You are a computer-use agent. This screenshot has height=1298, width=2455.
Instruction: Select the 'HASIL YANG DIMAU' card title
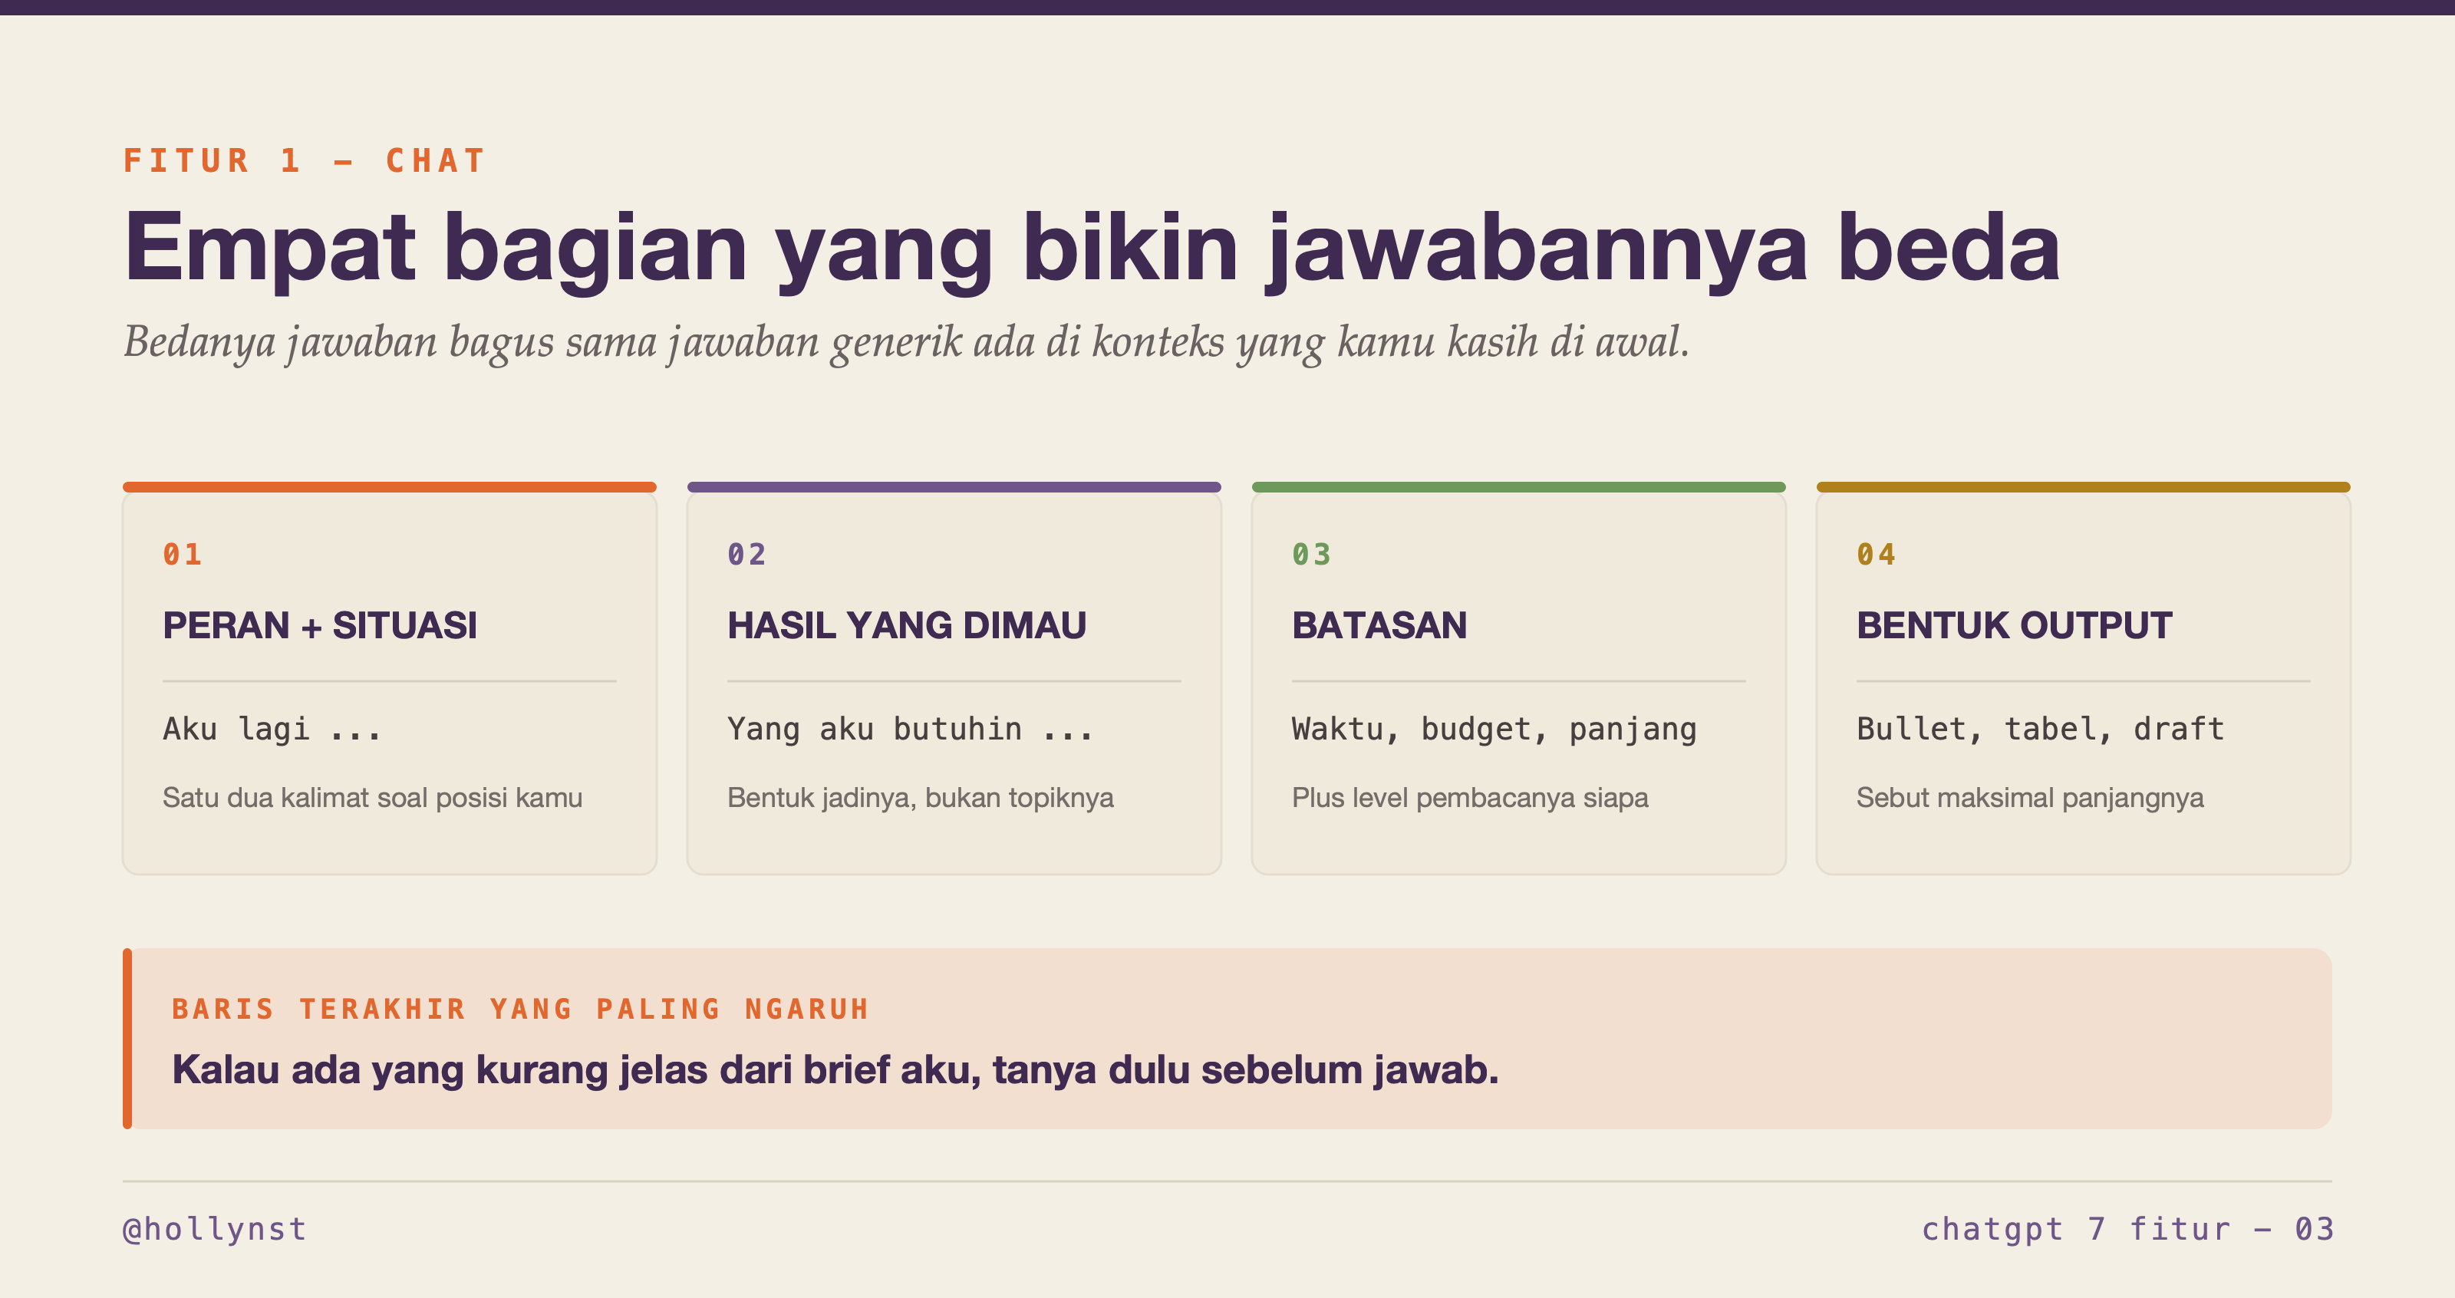click(x=906, y=625)
